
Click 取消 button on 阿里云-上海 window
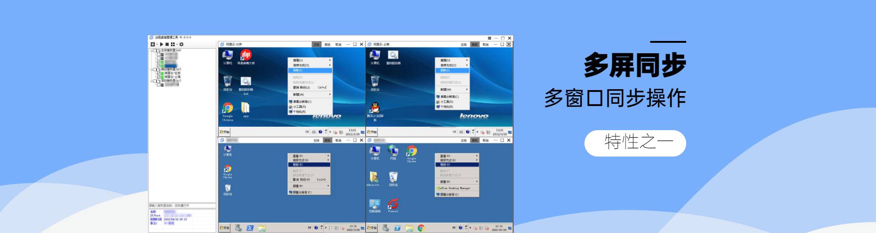point(485,45)
